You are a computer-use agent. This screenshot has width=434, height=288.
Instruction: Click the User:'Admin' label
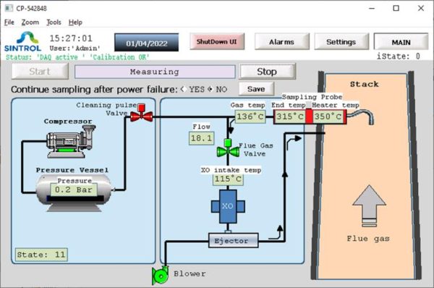pos(75,48)
